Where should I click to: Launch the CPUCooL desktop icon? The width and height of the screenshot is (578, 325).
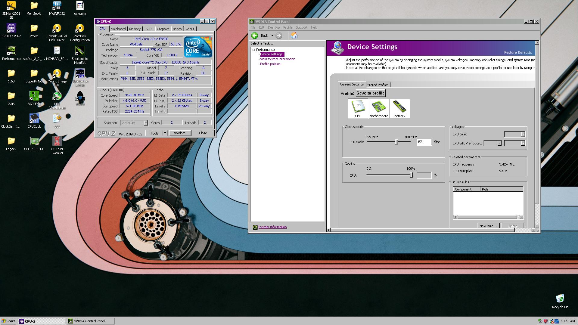point(34,121)
